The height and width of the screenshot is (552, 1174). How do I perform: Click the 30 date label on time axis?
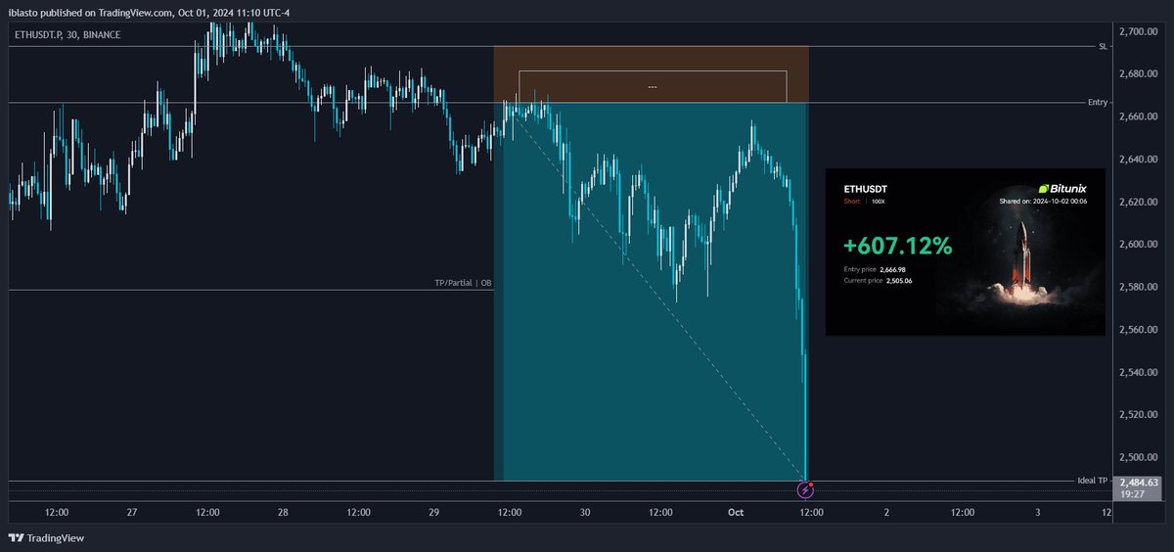584,512
